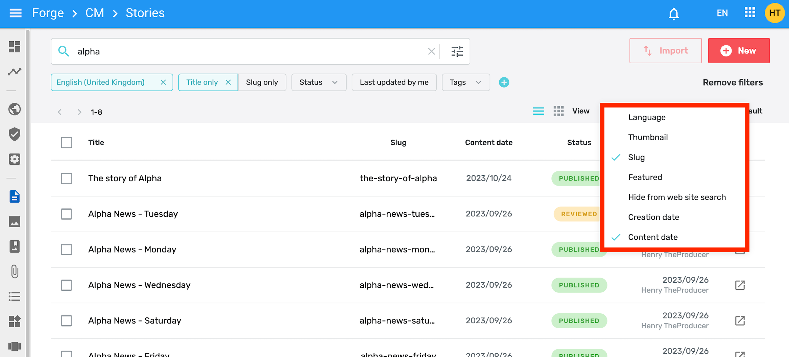This screenshot has width=789, height=357.
Task: Go to Stories breadcrumb
Action: (x=145, y=13)
